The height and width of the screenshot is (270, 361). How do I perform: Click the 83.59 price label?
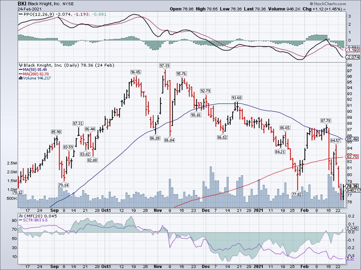pos(68,147)
